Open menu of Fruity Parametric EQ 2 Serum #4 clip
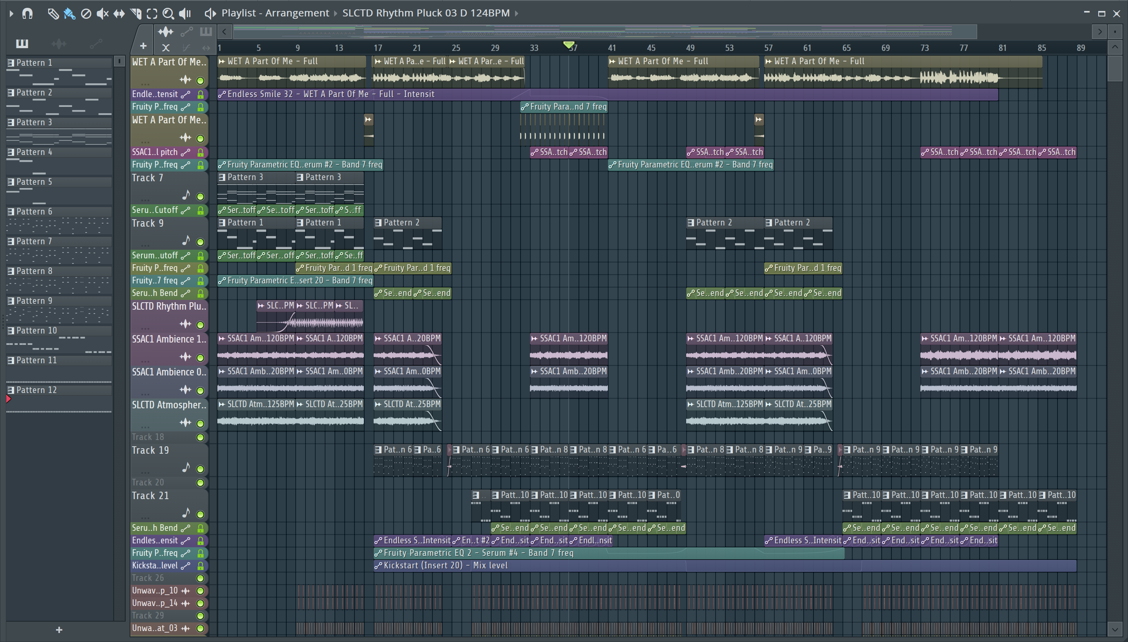Viewport: 1128px width, 642px height. click(378, 553)
